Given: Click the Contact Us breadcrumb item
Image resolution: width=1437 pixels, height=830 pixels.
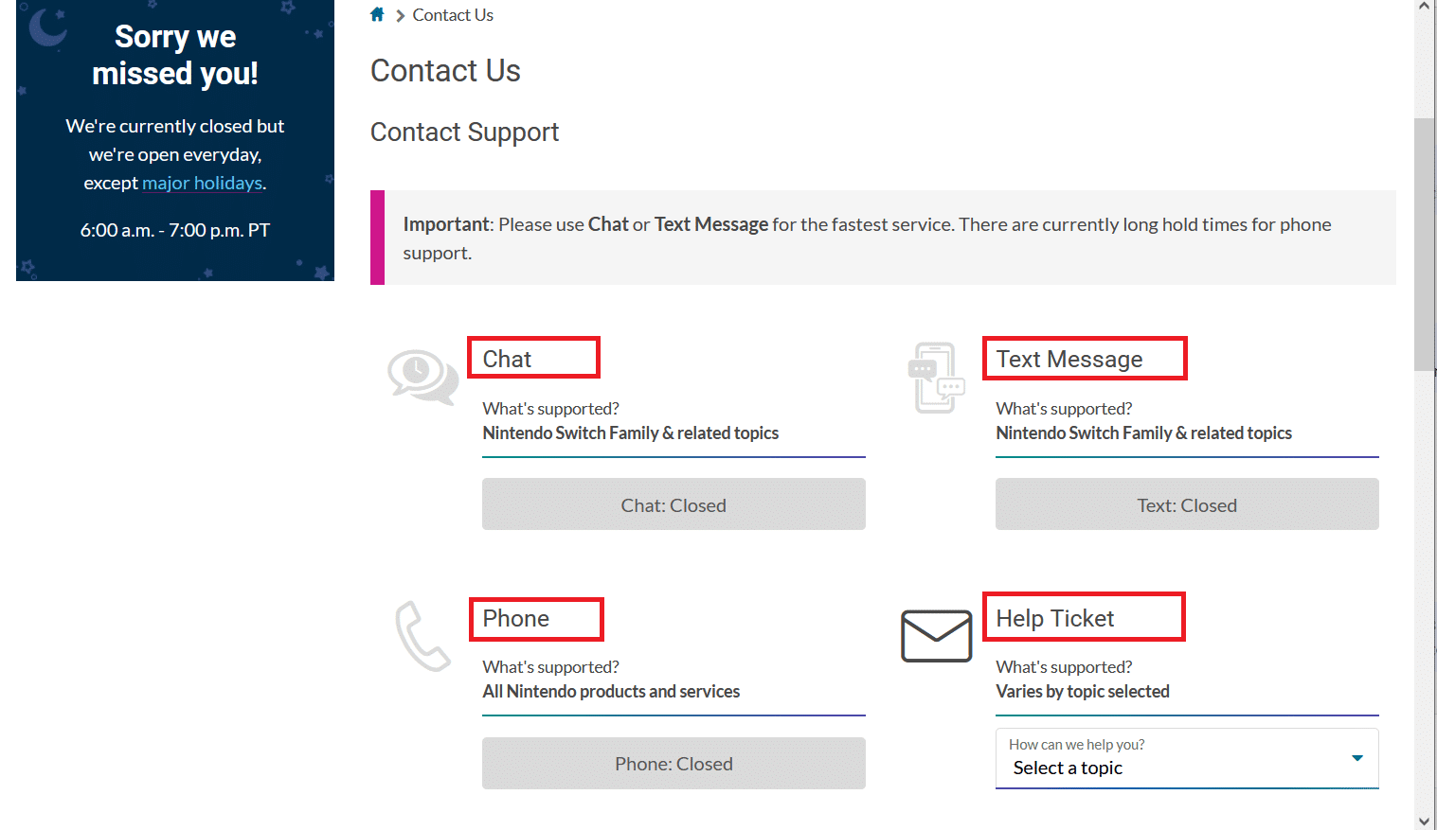Looking at the screenshot, I should tap(453, 15).
